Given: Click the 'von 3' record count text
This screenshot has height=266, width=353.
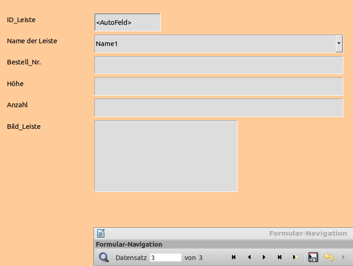Looking at the screenshot, I should pyautogui.click(x=193, y=258).
